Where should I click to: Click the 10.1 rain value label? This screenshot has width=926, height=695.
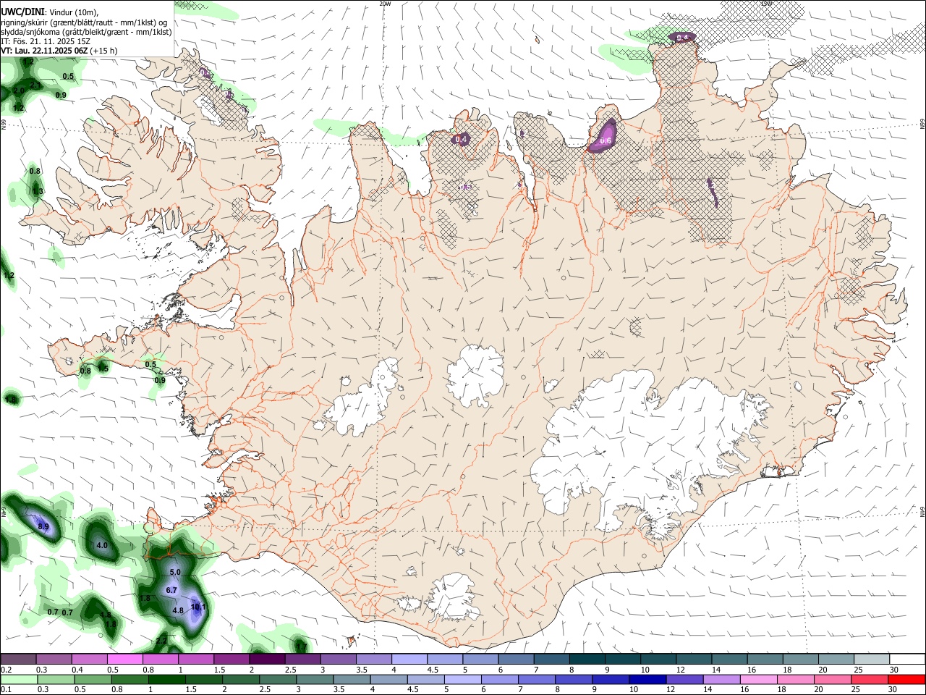coord(199,607)
